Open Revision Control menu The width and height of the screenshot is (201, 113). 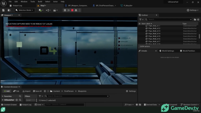(190, 105)
